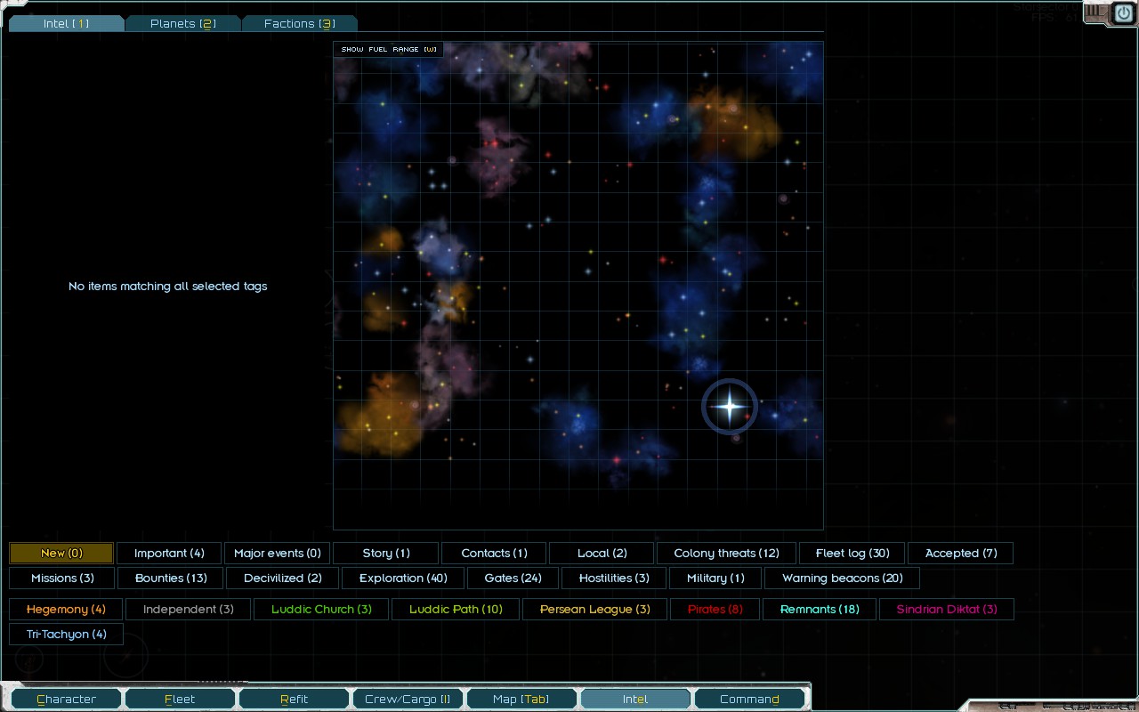Viewport: 1139px width, 712px height.
Task: Switch to the Map screen
Action: [x=521, y=700]
